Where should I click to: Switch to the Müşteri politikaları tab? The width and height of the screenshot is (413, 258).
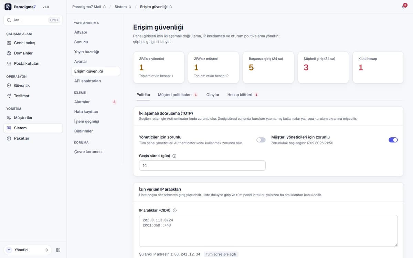(x=177, y=95)
